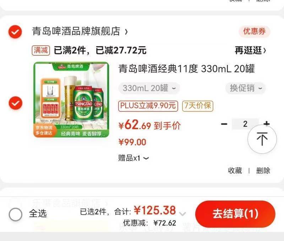Viewport: 284px width, 241px height.
Task: Open the 青岛啤酒品牌旗舰店 store page link
Action: (x=80, y=31)
